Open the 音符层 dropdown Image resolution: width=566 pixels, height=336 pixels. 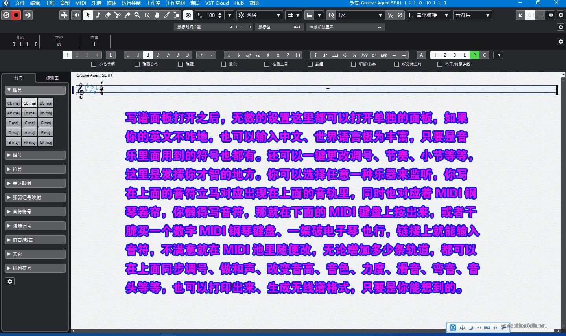pos(472,15)
